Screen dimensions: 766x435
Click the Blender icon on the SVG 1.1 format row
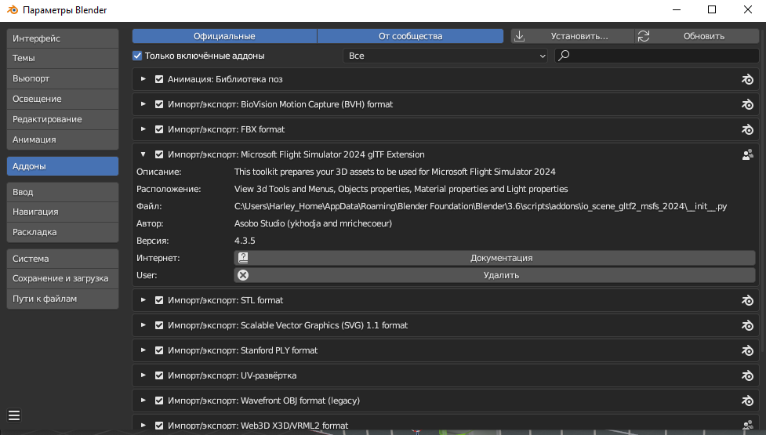point(747,325)
